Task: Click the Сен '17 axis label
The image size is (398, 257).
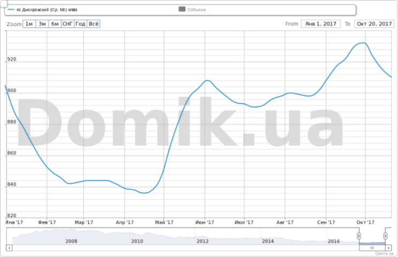Action: point(326,222)
